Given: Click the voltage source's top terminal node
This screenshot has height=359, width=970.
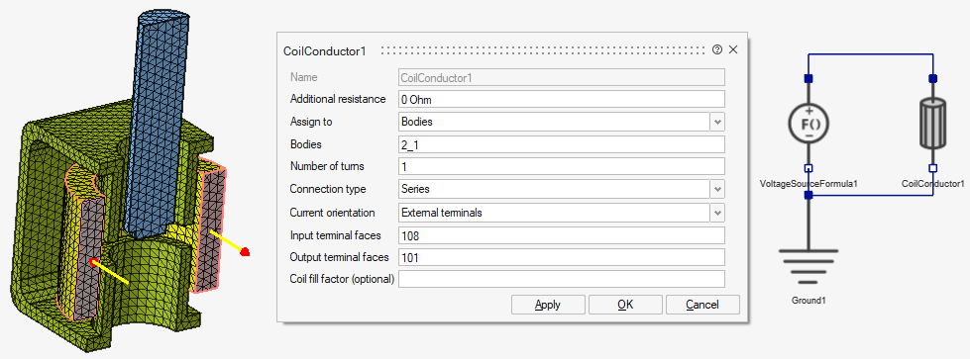Looking at the screenshot, I should (808, 78).
